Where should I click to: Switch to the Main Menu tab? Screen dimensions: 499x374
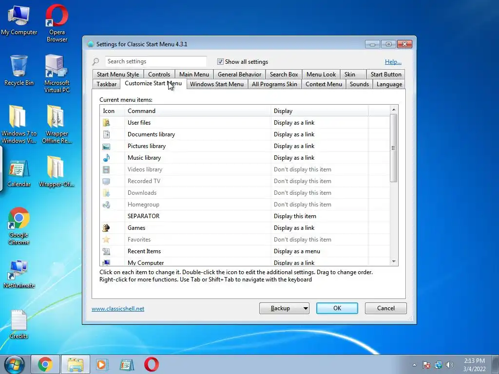[x=194, y=75]
